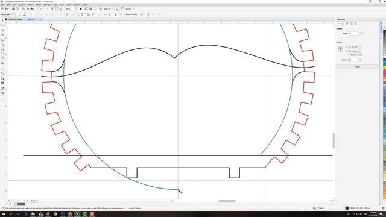Viewport: 386px width, 217px height.
Task: Select the Pick tool
Action: click(2, 20)
